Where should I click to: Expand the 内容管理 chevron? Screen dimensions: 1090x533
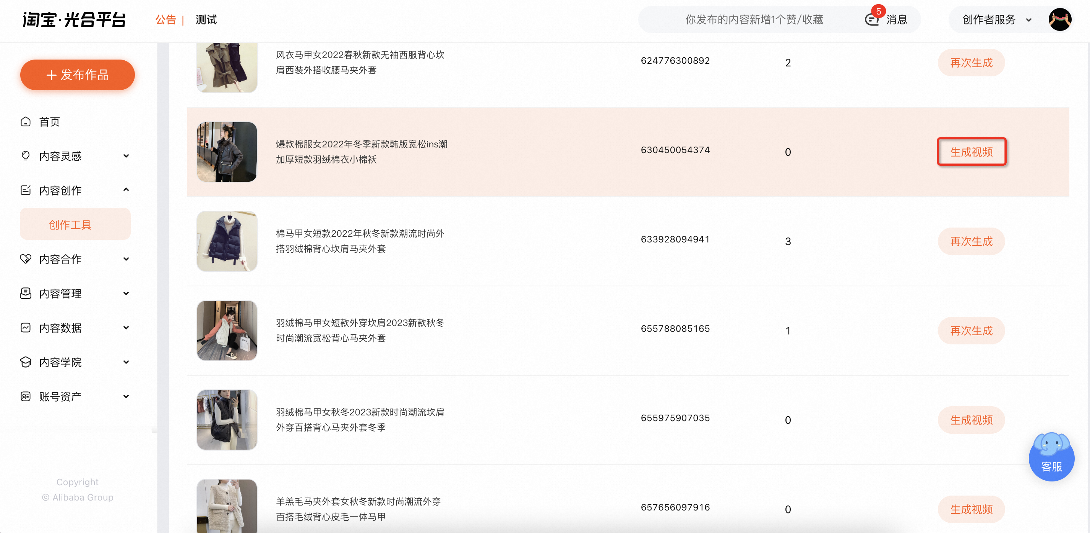(x=126, y=293)
